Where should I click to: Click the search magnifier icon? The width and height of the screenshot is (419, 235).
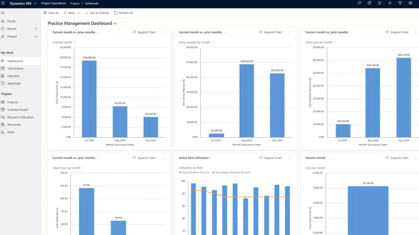coord(359,3)
